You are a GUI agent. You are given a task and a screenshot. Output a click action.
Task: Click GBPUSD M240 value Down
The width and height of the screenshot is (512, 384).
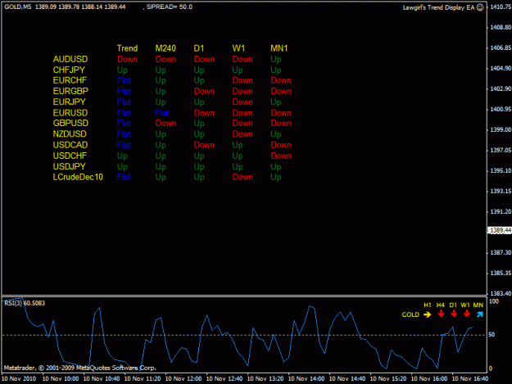[165, 123]
